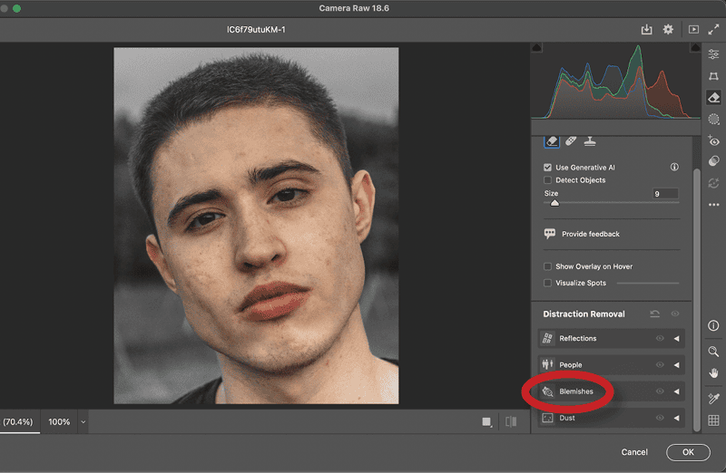This screenshot has height=473, width=726.
Task: Toggle Reflections visibility eye
Action: [660, 339]
